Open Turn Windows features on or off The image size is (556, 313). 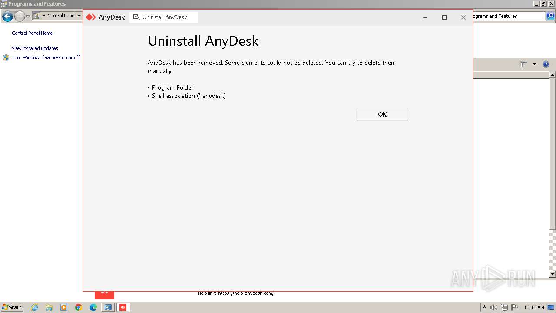[x=46, y=57]
